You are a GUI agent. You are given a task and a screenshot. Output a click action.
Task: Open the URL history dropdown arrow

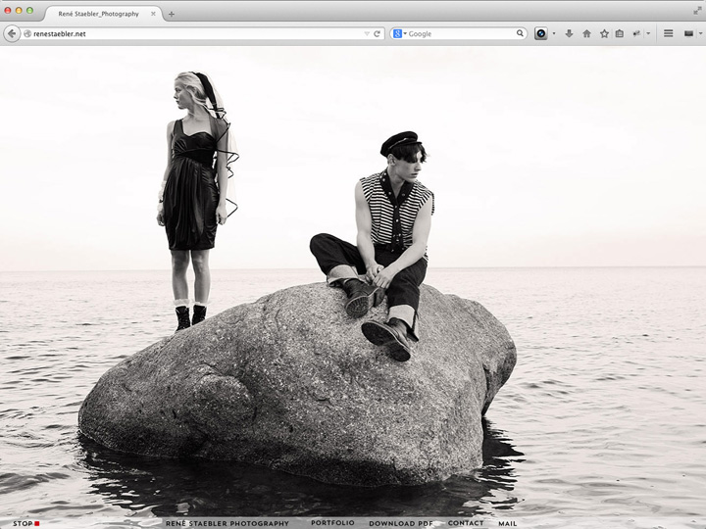(x=367, y=33)
